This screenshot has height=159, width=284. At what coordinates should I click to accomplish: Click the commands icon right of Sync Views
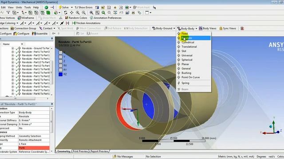click(242, 28)
